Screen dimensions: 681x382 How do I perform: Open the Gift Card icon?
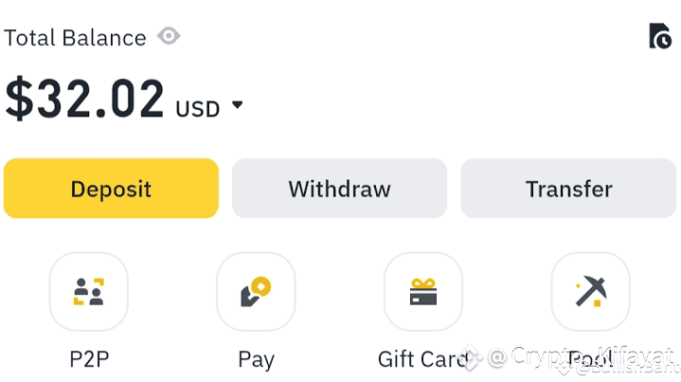(423, 292)
